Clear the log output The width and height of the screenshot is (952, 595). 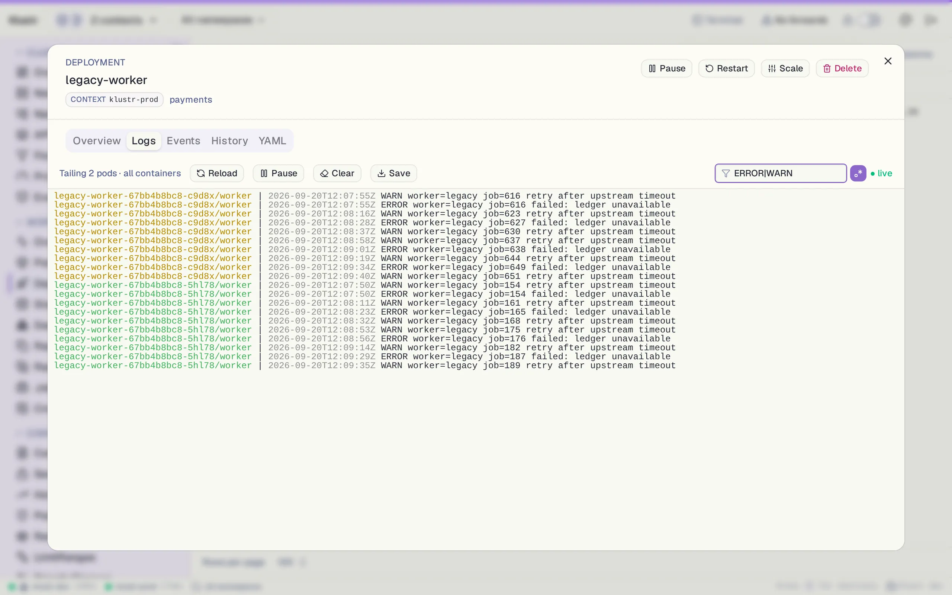tap(337, 173)
